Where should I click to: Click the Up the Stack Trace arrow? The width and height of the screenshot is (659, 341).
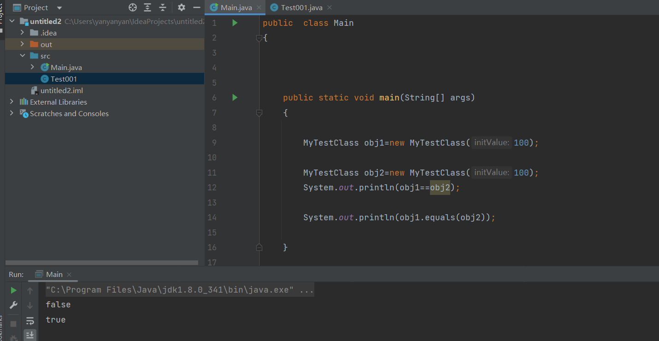click(x=30, y=290)
